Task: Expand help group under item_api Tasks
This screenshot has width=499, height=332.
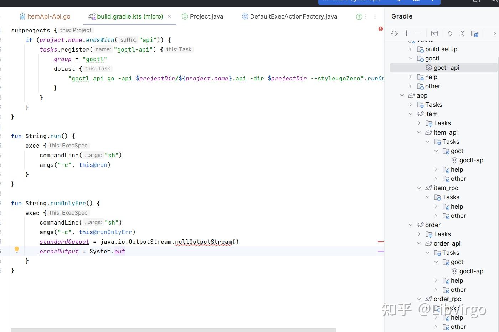Action: 436,169
